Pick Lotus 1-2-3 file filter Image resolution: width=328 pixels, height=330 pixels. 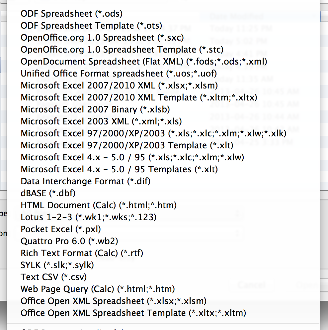88,217
